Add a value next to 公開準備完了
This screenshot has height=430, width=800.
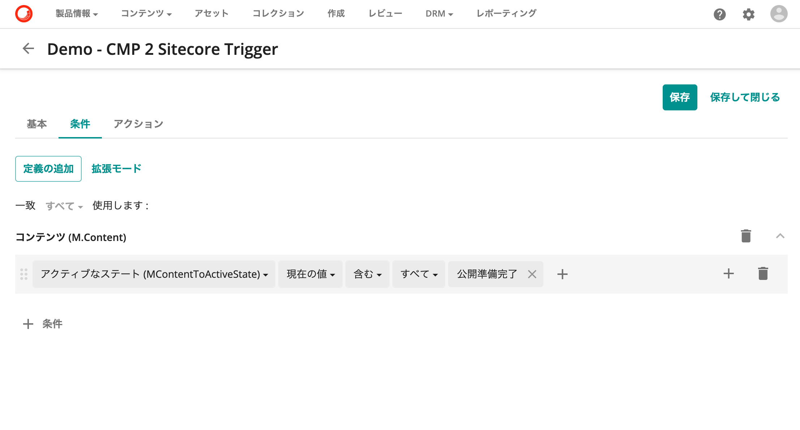point(562,274)
